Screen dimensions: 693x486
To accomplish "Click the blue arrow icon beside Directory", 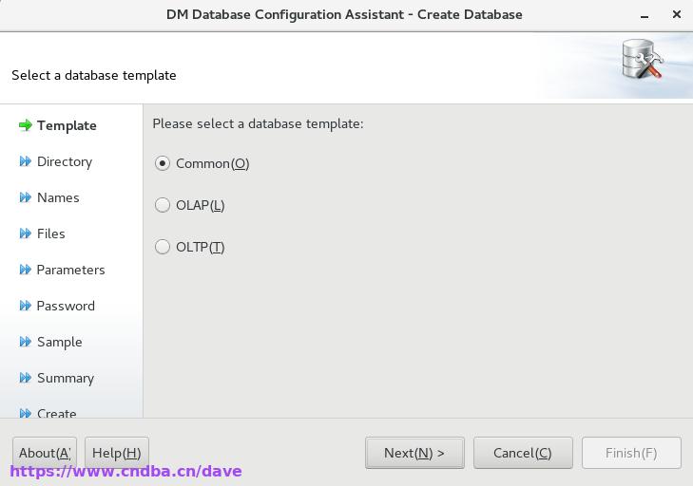I will pos(26,161).
